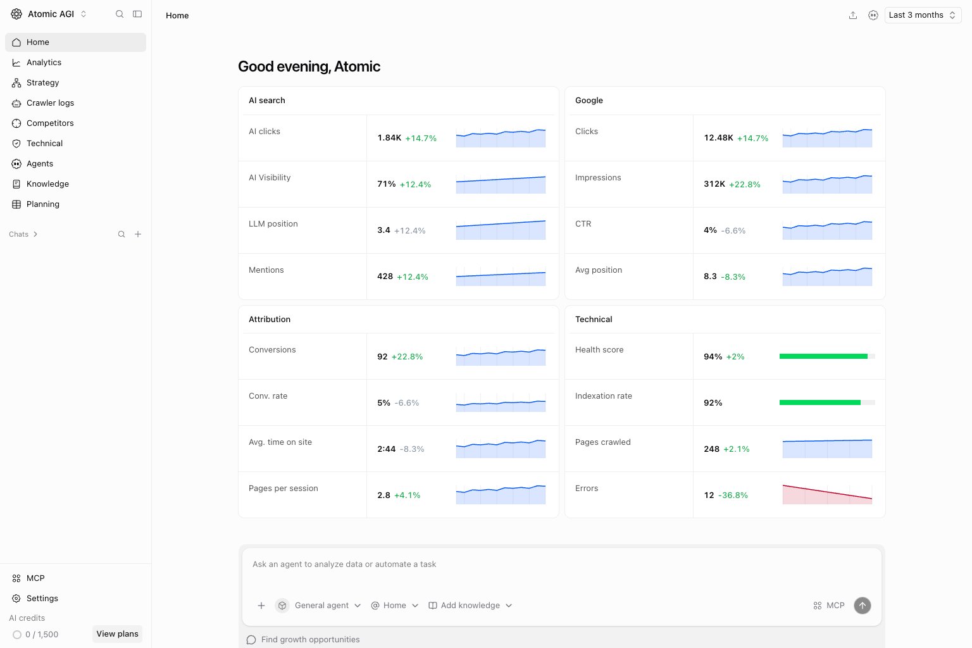This screenshot has width=972, height=648.
Task: Start a new chat with the plus icon
Action: [x=138, y=234]
